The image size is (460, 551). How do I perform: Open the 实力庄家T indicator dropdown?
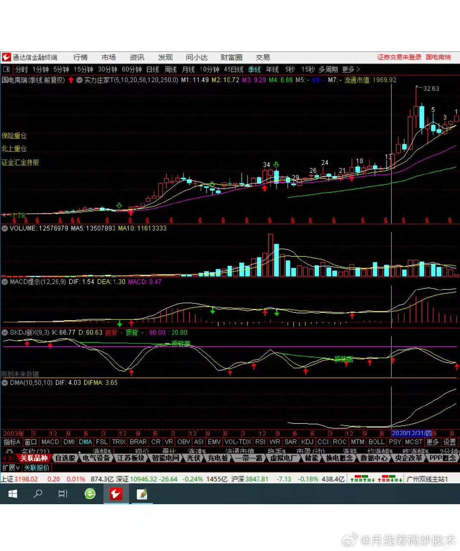point(79,80)
